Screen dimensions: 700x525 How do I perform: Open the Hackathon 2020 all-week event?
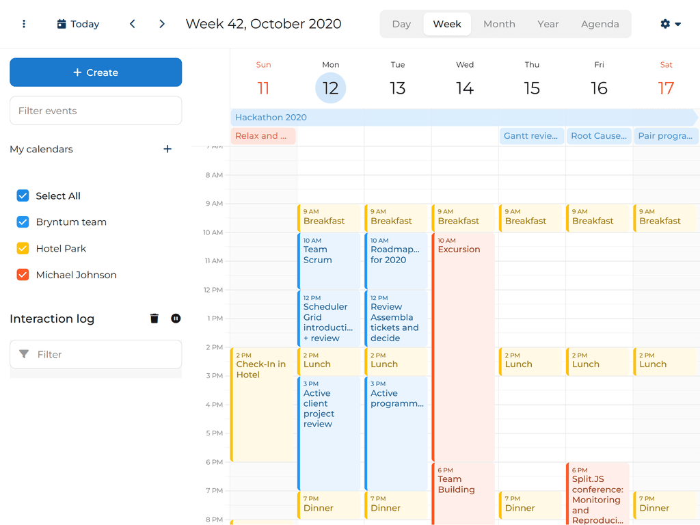point(410,118)
